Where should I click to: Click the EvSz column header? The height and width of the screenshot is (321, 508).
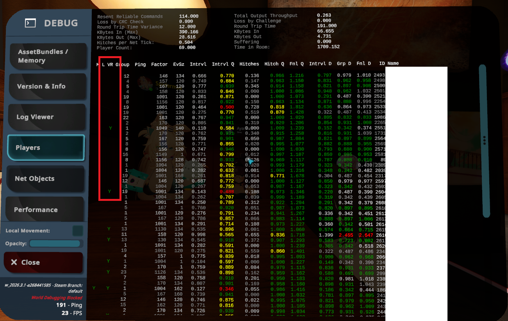pyautogui.click(x=178, y=64)
